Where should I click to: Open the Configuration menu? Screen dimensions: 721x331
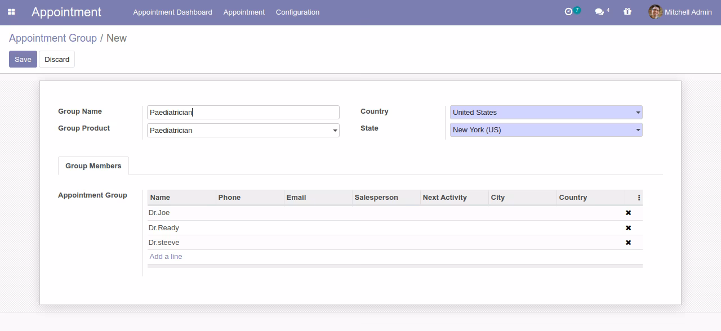pos(297,12)
